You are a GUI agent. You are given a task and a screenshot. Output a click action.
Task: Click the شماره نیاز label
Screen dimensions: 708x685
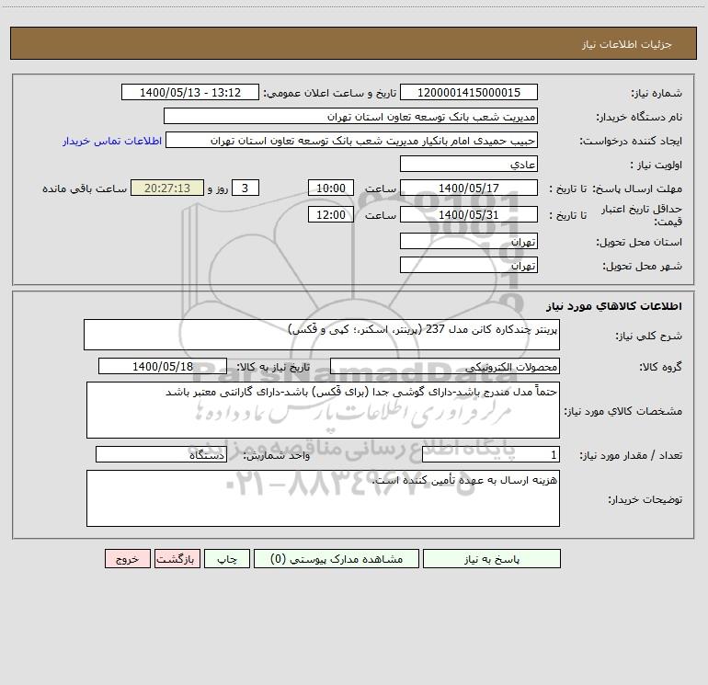coord(657,94)
